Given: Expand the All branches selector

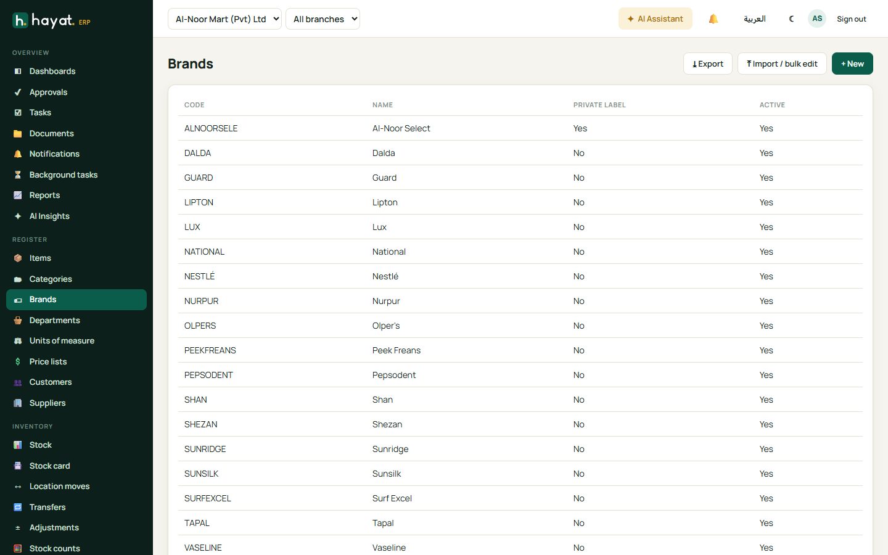Looking at the screenshot, I should 323,19.
